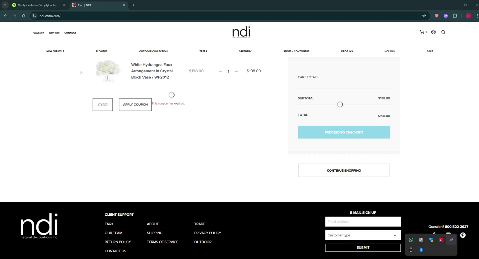Close the Verify Codes SimplyCodes tab
Image resolution: width=479 pixels, height=259 pixels.
pyautogui.click(x=64, y=5)
